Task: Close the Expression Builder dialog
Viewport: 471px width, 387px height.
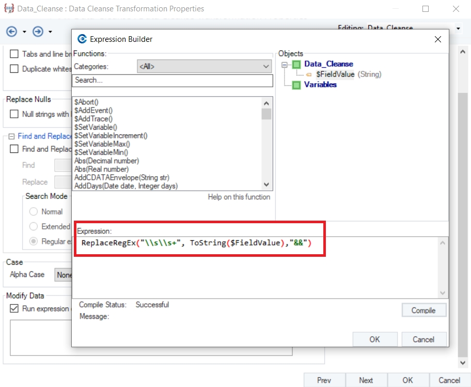Action: [437, 39]
